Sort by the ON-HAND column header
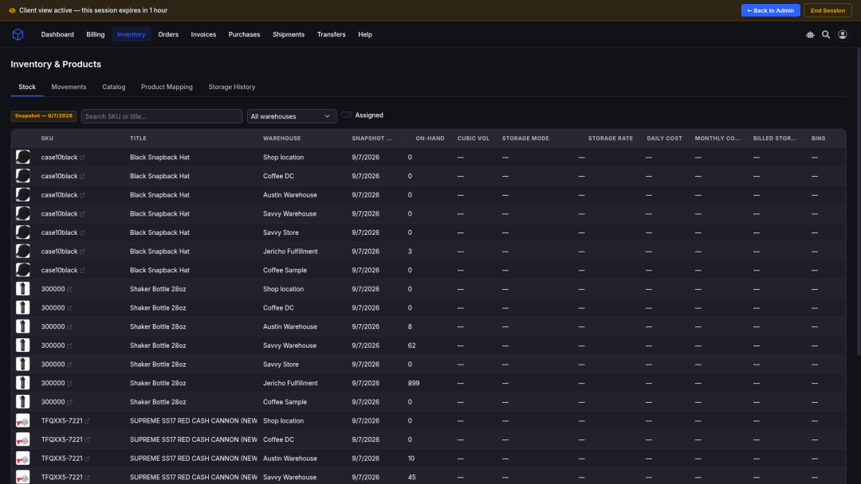 [x=430, y=139]
